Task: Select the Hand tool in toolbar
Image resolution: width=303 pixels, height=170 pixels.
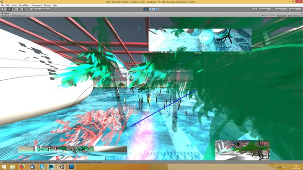Action: coord(4,9)
